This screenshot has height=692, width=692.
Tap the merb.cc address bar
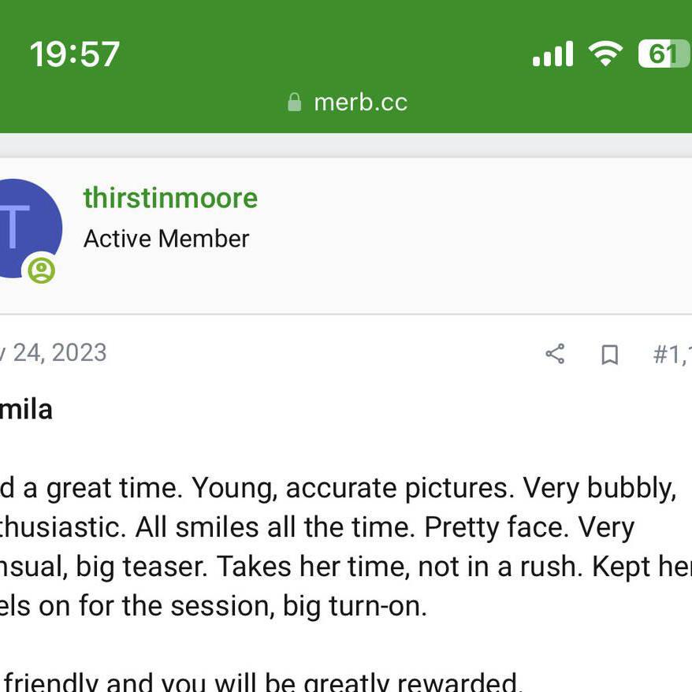(x=347, y=102)
